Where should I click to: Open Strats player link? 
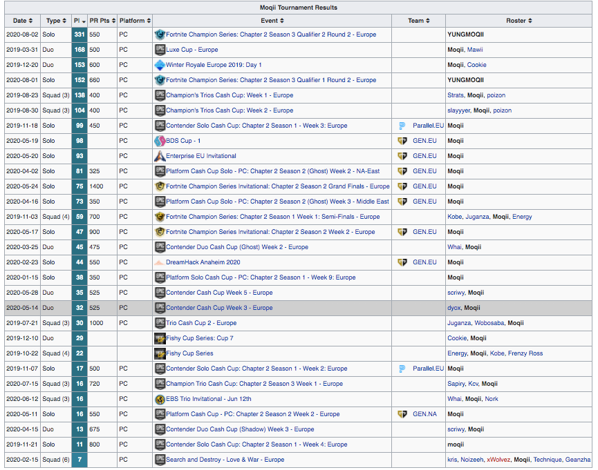pyautogui.click(x=456, y=95)
